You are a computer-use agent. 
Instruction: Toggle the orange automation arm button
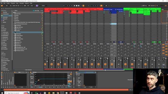coord(83,6)
